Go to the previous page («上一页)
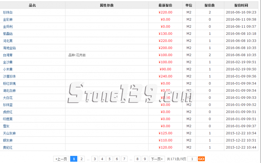Viewport: 261px width, 163px height. (61, 159)
